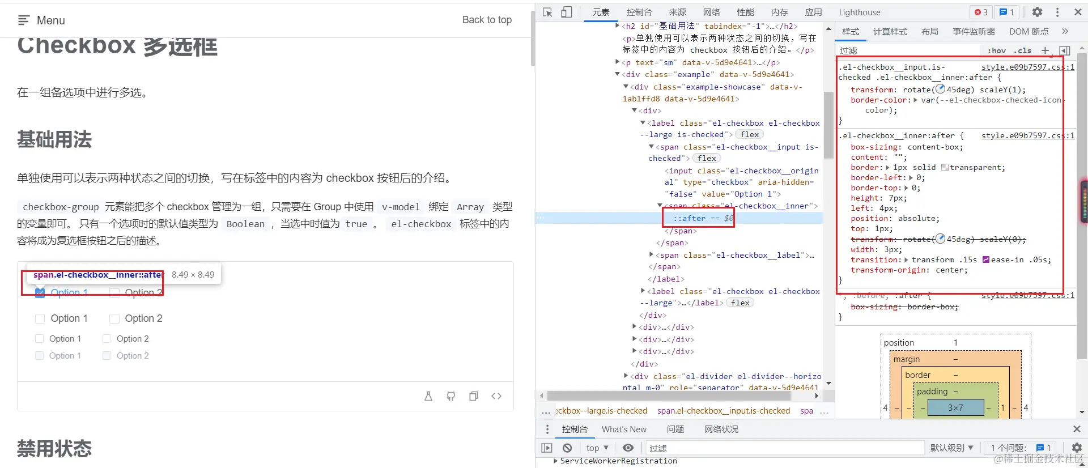Click greyed-out Option 2 checkbox in the last row

click(x=107, y=356)
